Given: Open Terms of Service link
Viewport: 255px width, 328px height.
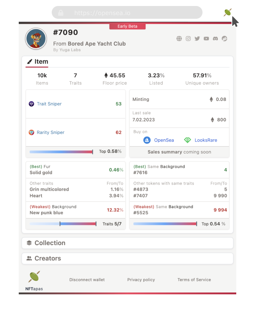Looking at the screenshot, I should point(194,280).
